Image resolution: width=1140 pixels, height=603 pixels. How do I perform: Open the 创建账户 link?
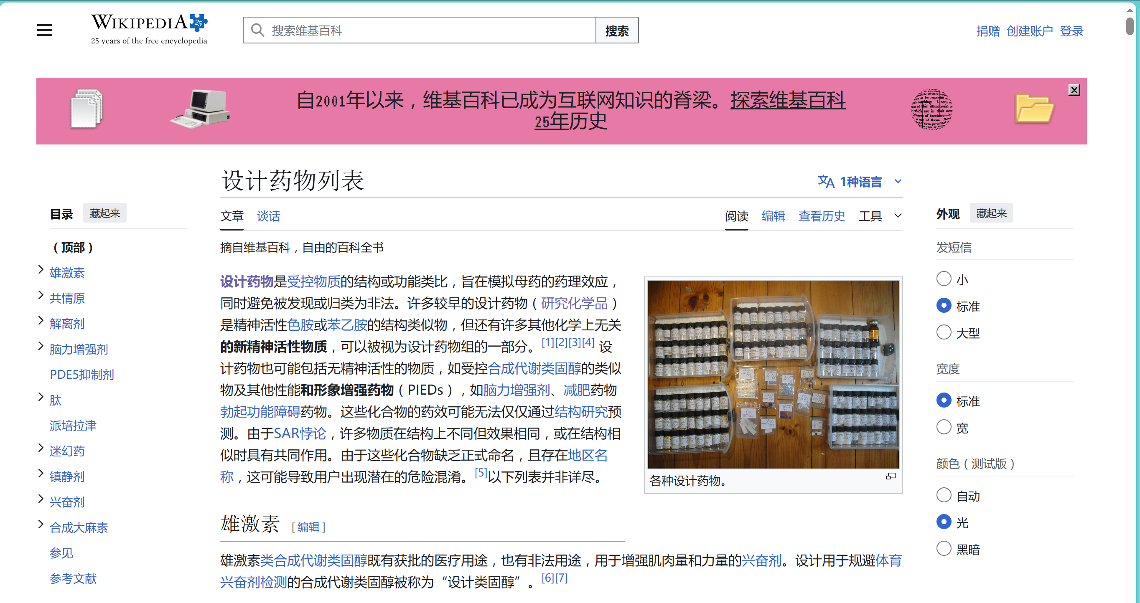[x=1029, y=31]
